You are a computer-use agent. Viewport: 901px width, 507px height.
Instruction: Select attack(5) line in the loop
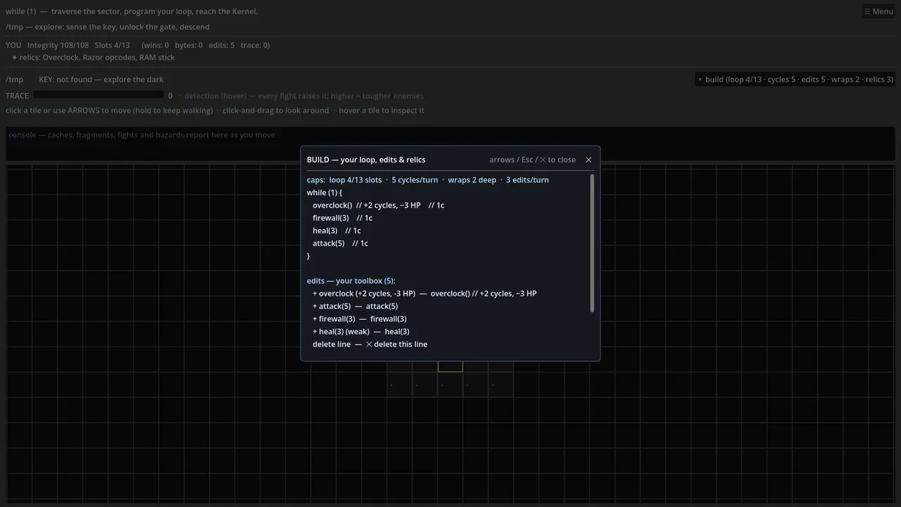341,243
